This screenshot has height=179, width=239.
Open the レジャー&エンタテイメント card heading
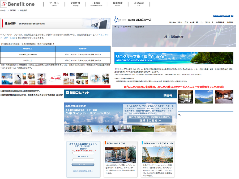pos(158,143)
